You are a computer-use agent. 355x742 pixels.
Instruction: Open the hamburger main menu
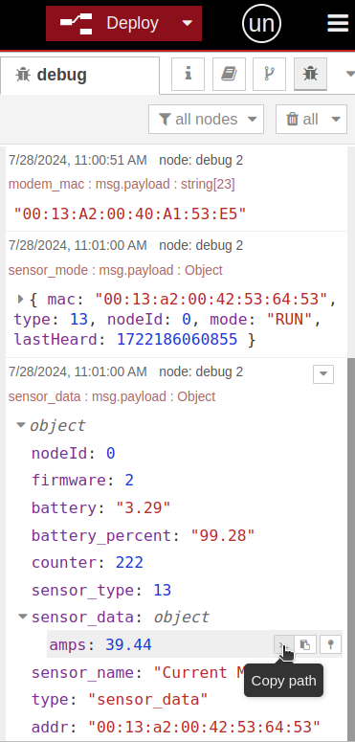pos(338,23)
